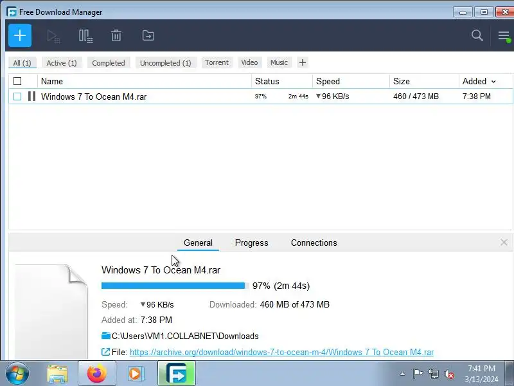Switch to the Connections details tab
The width and height of the screenshot is (514, 386).
pos(314,243)
